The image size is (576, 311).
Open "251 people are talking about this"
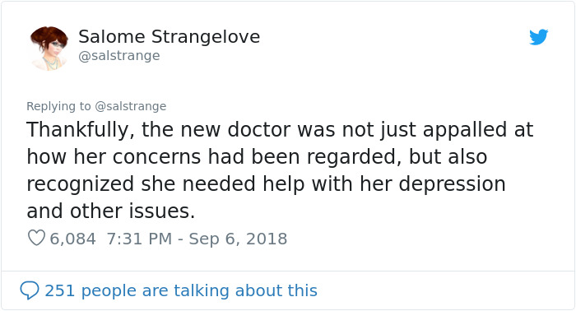(181, 290)
